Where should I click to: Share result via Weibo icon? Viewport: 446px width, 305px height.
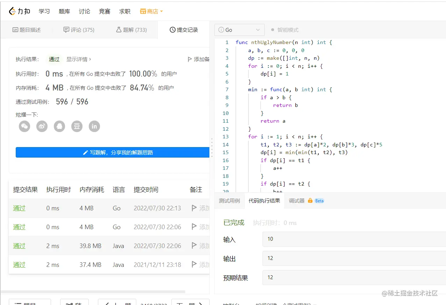pos(42,126)
